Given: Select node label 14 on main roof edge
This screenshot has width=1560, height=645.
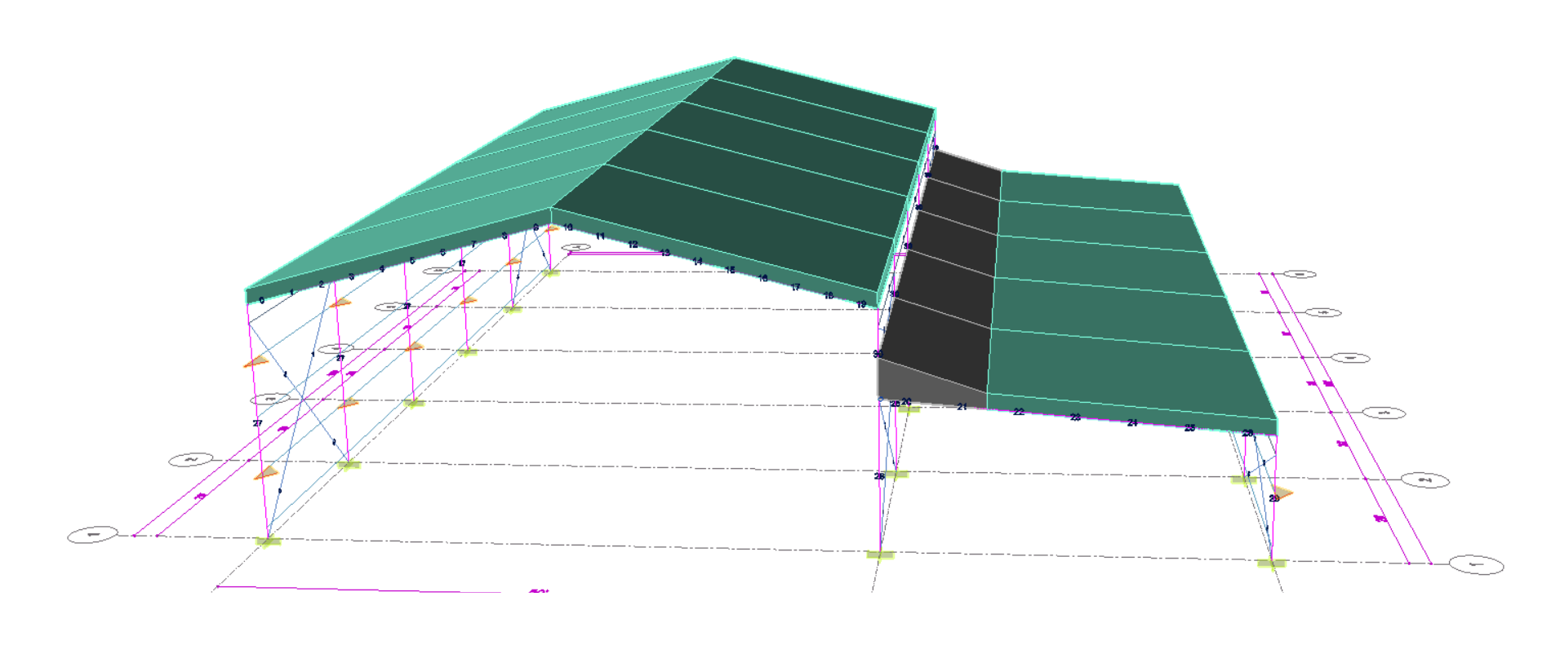Looking at the screenshot, I should [x=697, y=262].
